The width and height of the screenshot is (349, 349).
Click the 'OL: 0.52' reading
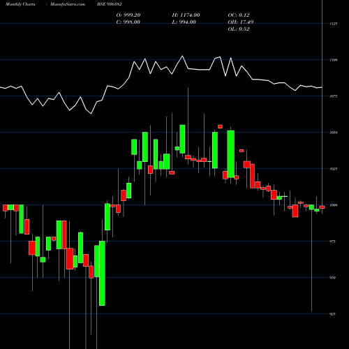239,29
